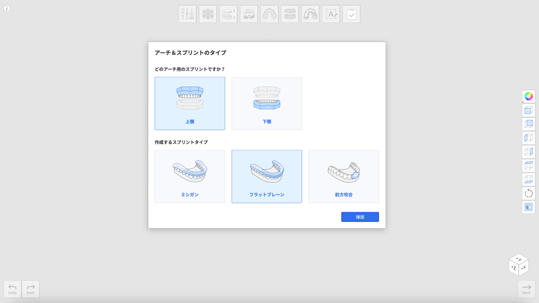Select the text label annotation tool
The image size is (539, 303).
(330, 14)
